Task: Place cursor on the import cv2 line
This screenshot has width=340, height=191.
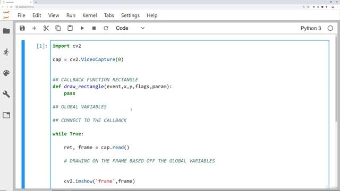Action: pyautogui.click(x=67, y=46)
